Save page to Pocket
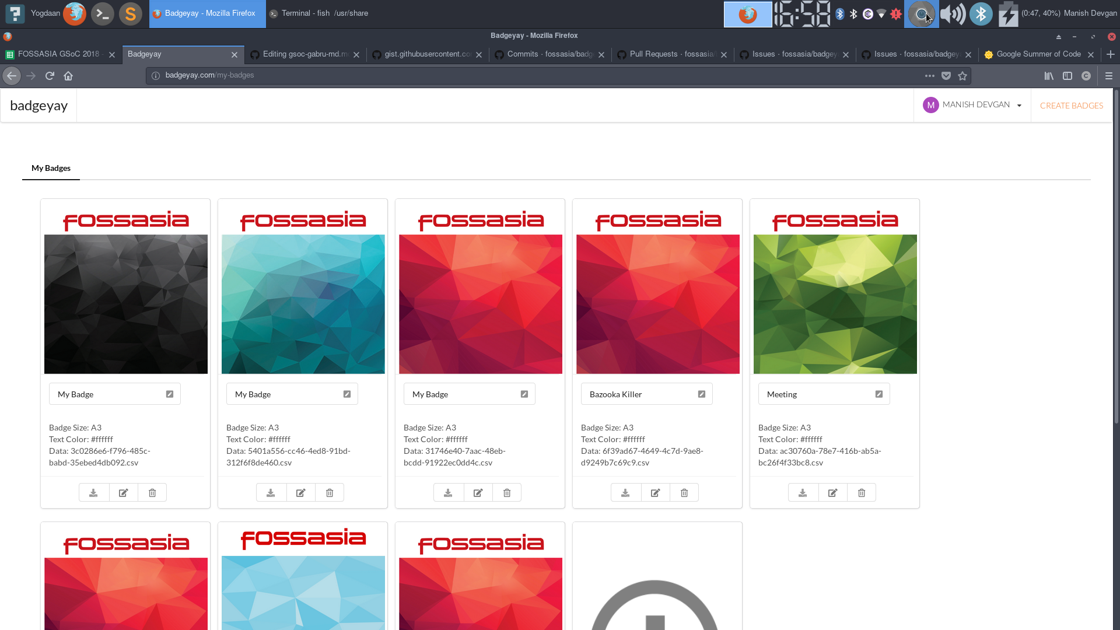Image resolution: width=1120 pixels, height=630 pixels. (946, 76)
